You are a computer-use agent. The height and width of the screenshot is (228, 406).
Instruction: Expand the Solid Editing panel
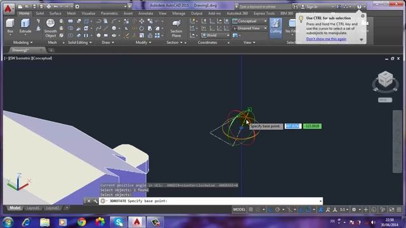pos(79,42)
